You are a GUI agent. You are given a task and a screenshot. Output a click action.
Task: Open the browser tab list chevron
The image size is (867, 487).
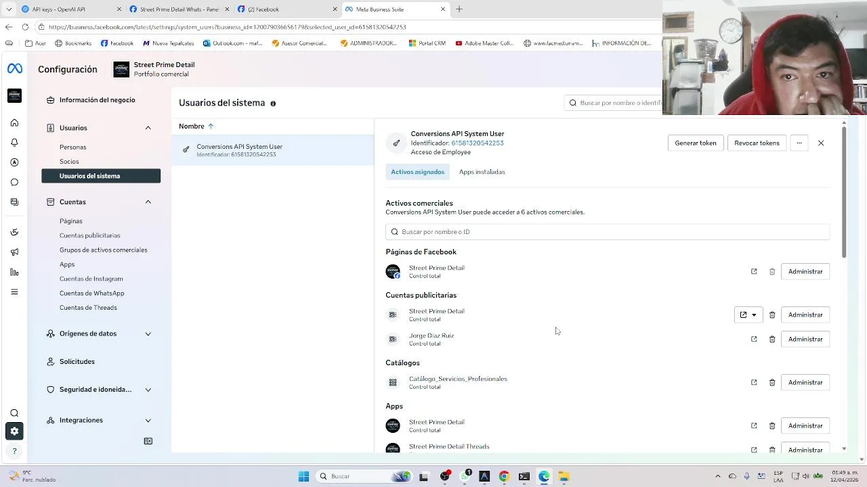click(9, 9)
